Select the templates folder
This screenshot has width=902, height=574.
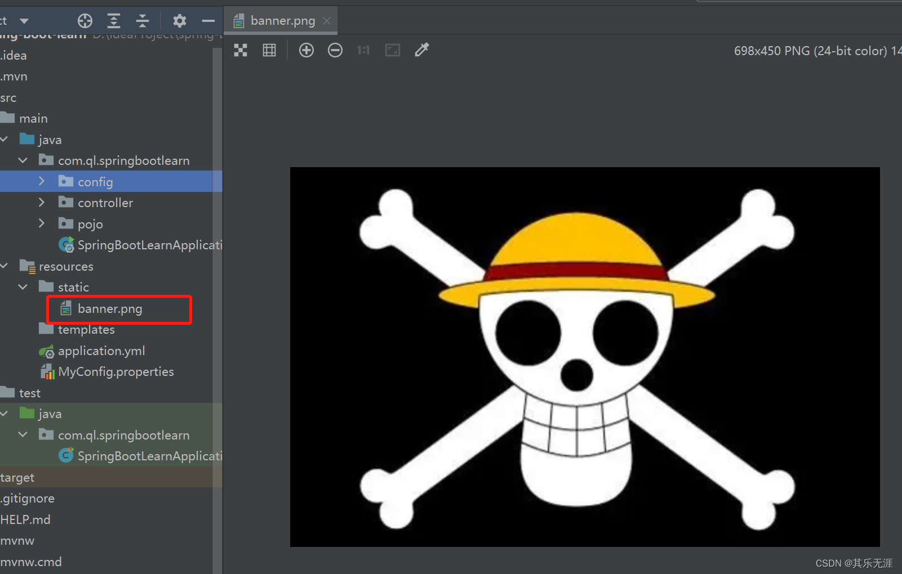(86, 329)
